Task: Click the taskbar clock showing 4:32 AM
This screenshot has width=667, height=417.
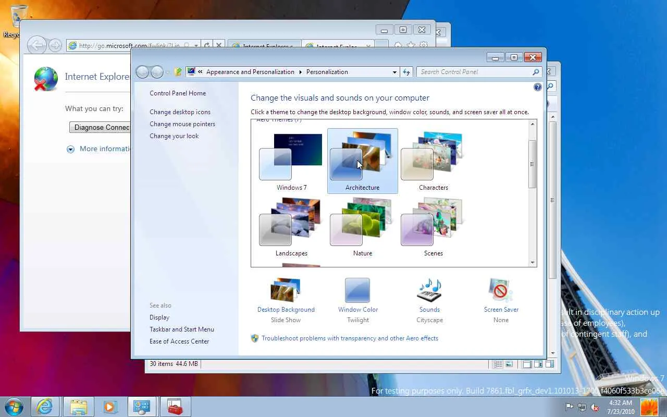Action: [x=620, y=407]
